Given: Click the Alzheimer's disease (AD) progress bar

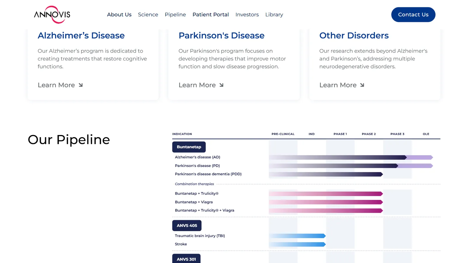Looking at the screenshot, I should coord(351,157).
